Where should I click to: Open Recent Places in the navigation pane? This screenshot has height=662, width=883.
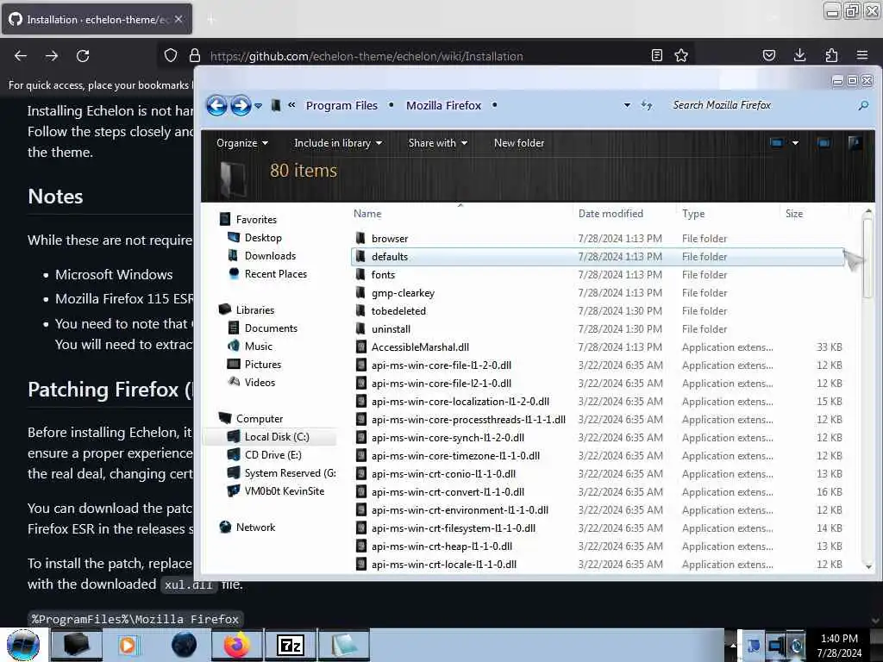(x=267, y=273)
